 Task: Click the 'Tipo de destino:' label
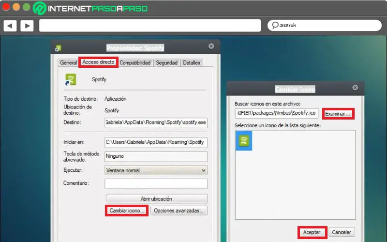coord(80,99)
